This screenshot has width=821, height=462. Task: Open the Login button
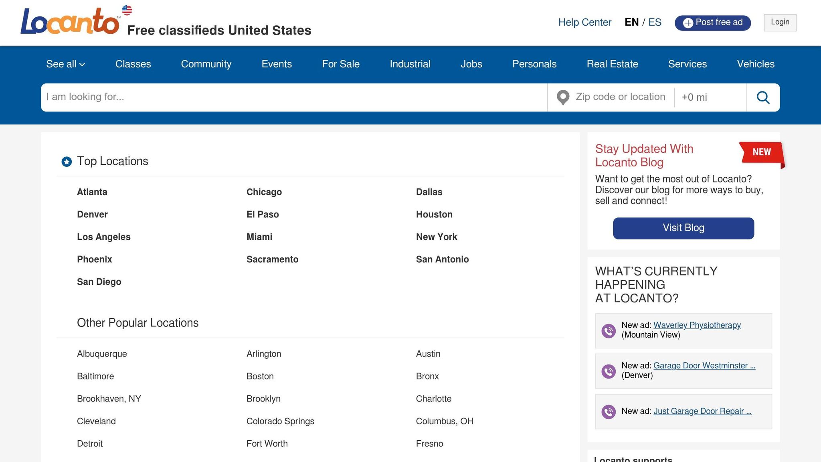(780, 22)
